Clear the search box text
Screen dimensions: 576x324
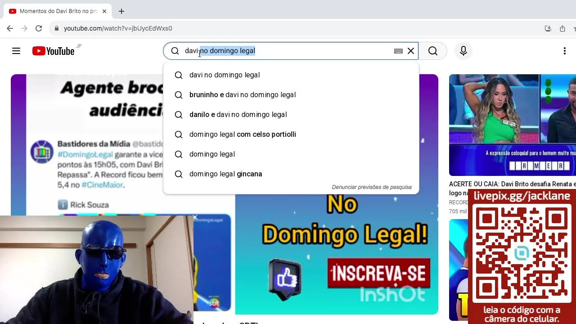(411, 51)
